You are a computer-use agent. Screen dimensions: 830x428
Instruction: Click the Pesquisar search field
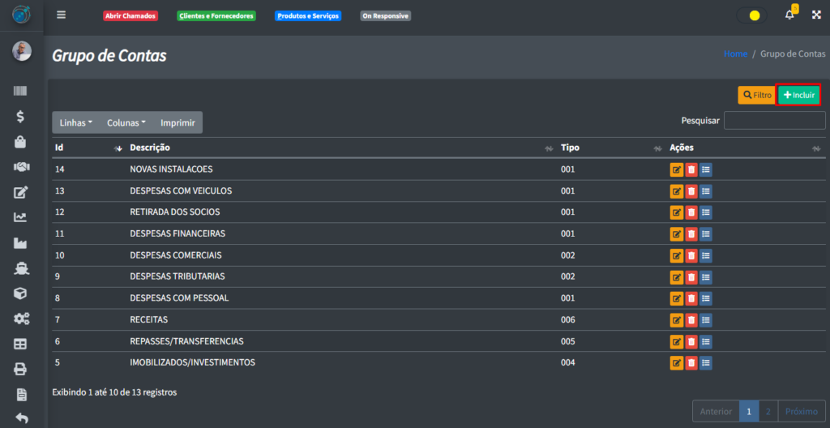coord(774,121)
